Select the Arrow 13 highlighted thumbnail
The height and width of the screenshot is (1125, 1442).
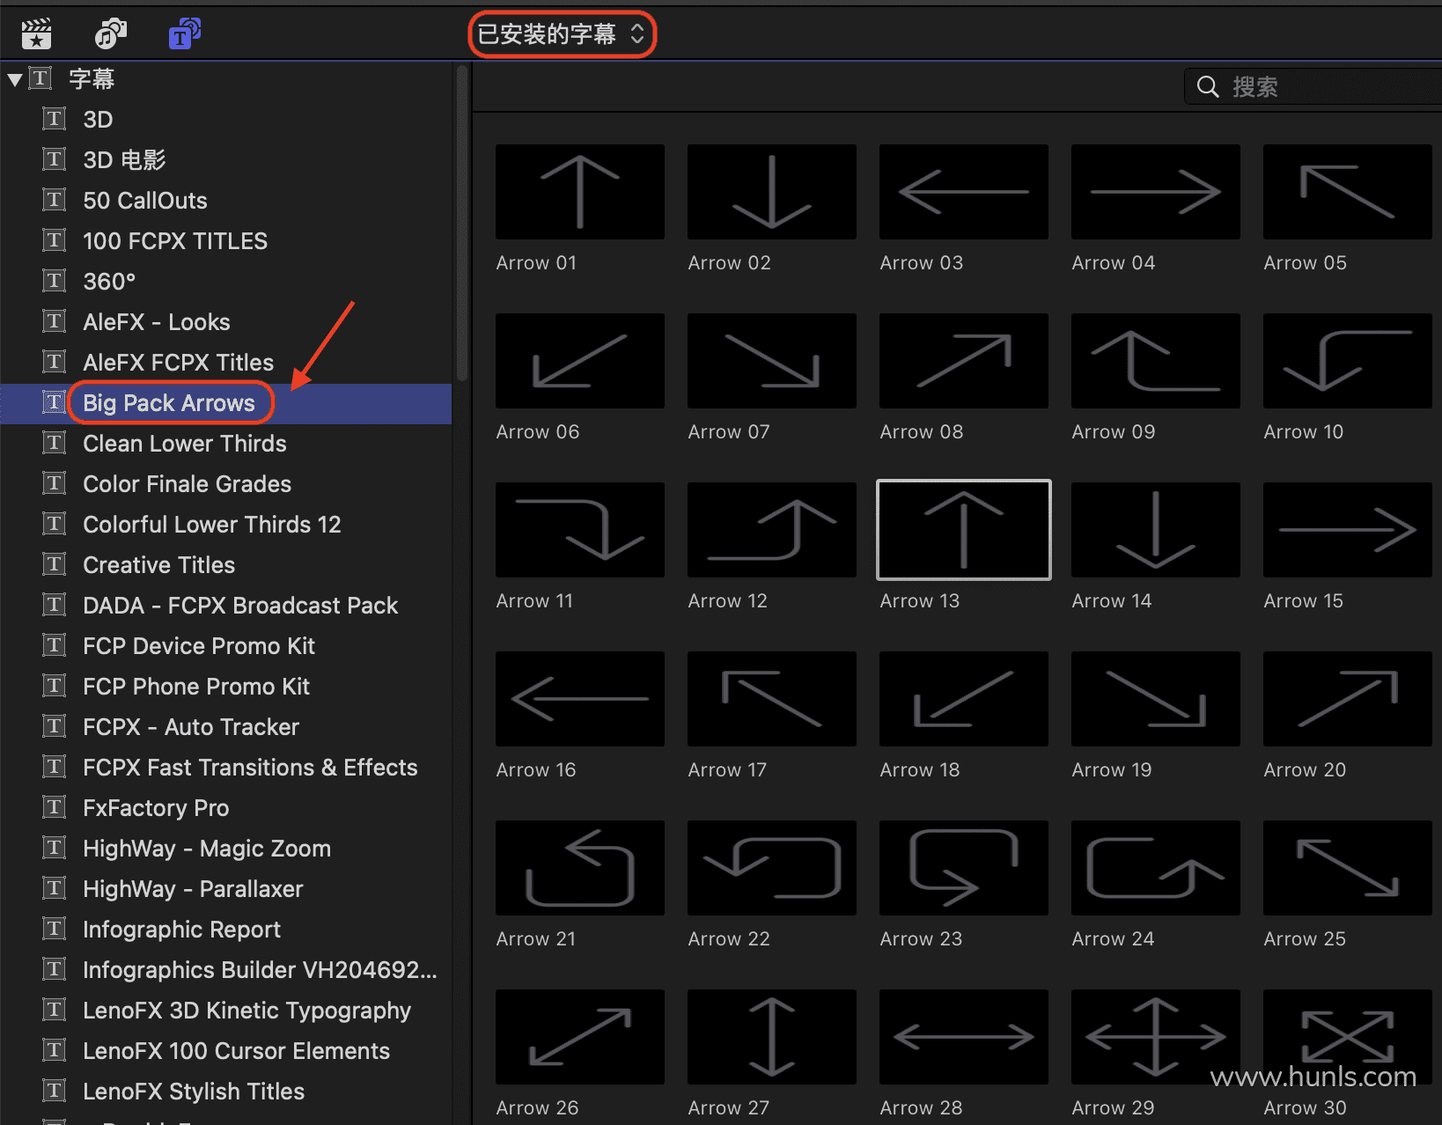[x=963, y=530]
